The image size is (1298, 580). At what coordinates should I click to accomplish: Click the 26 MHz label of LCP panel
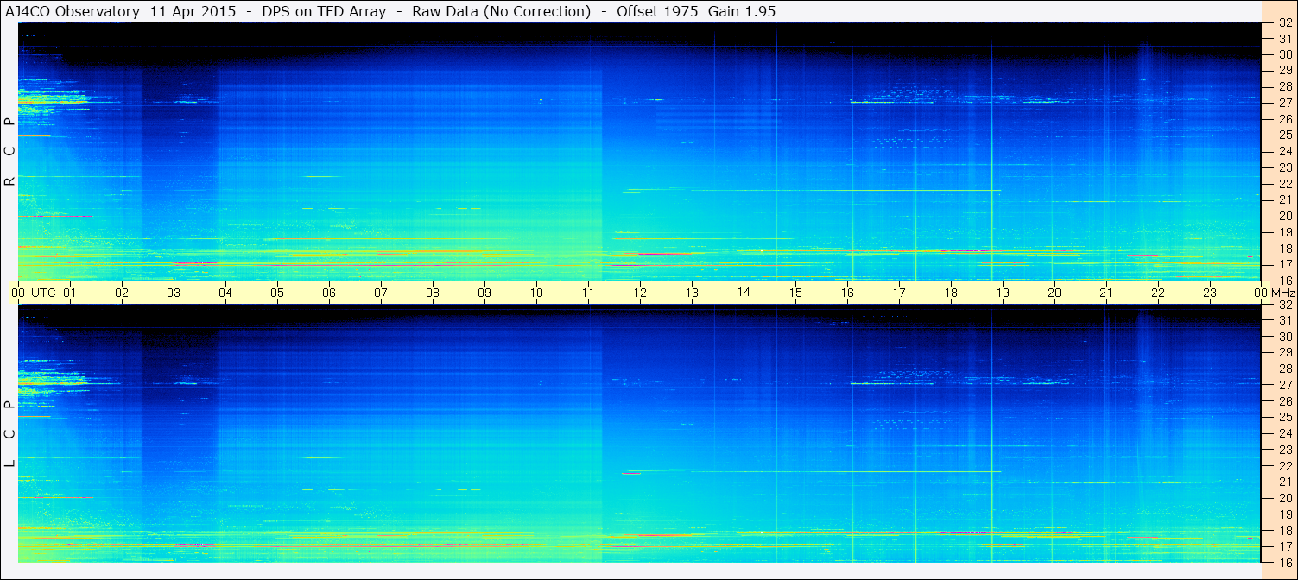[x=1284, y=401]
